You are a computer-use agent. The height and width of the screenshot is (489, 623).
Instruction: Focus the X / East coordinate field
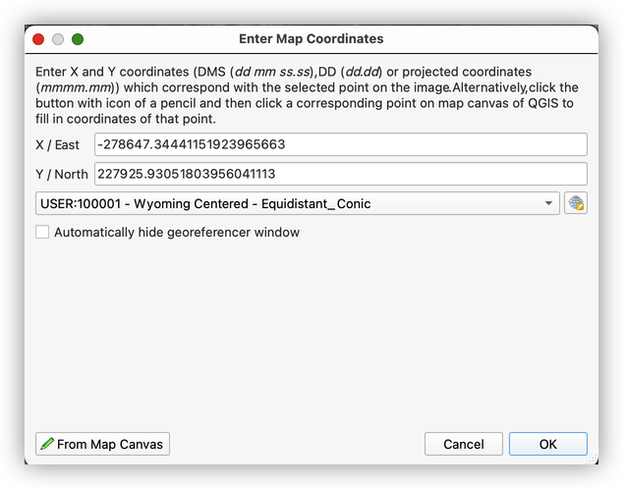tap(340, 145)
